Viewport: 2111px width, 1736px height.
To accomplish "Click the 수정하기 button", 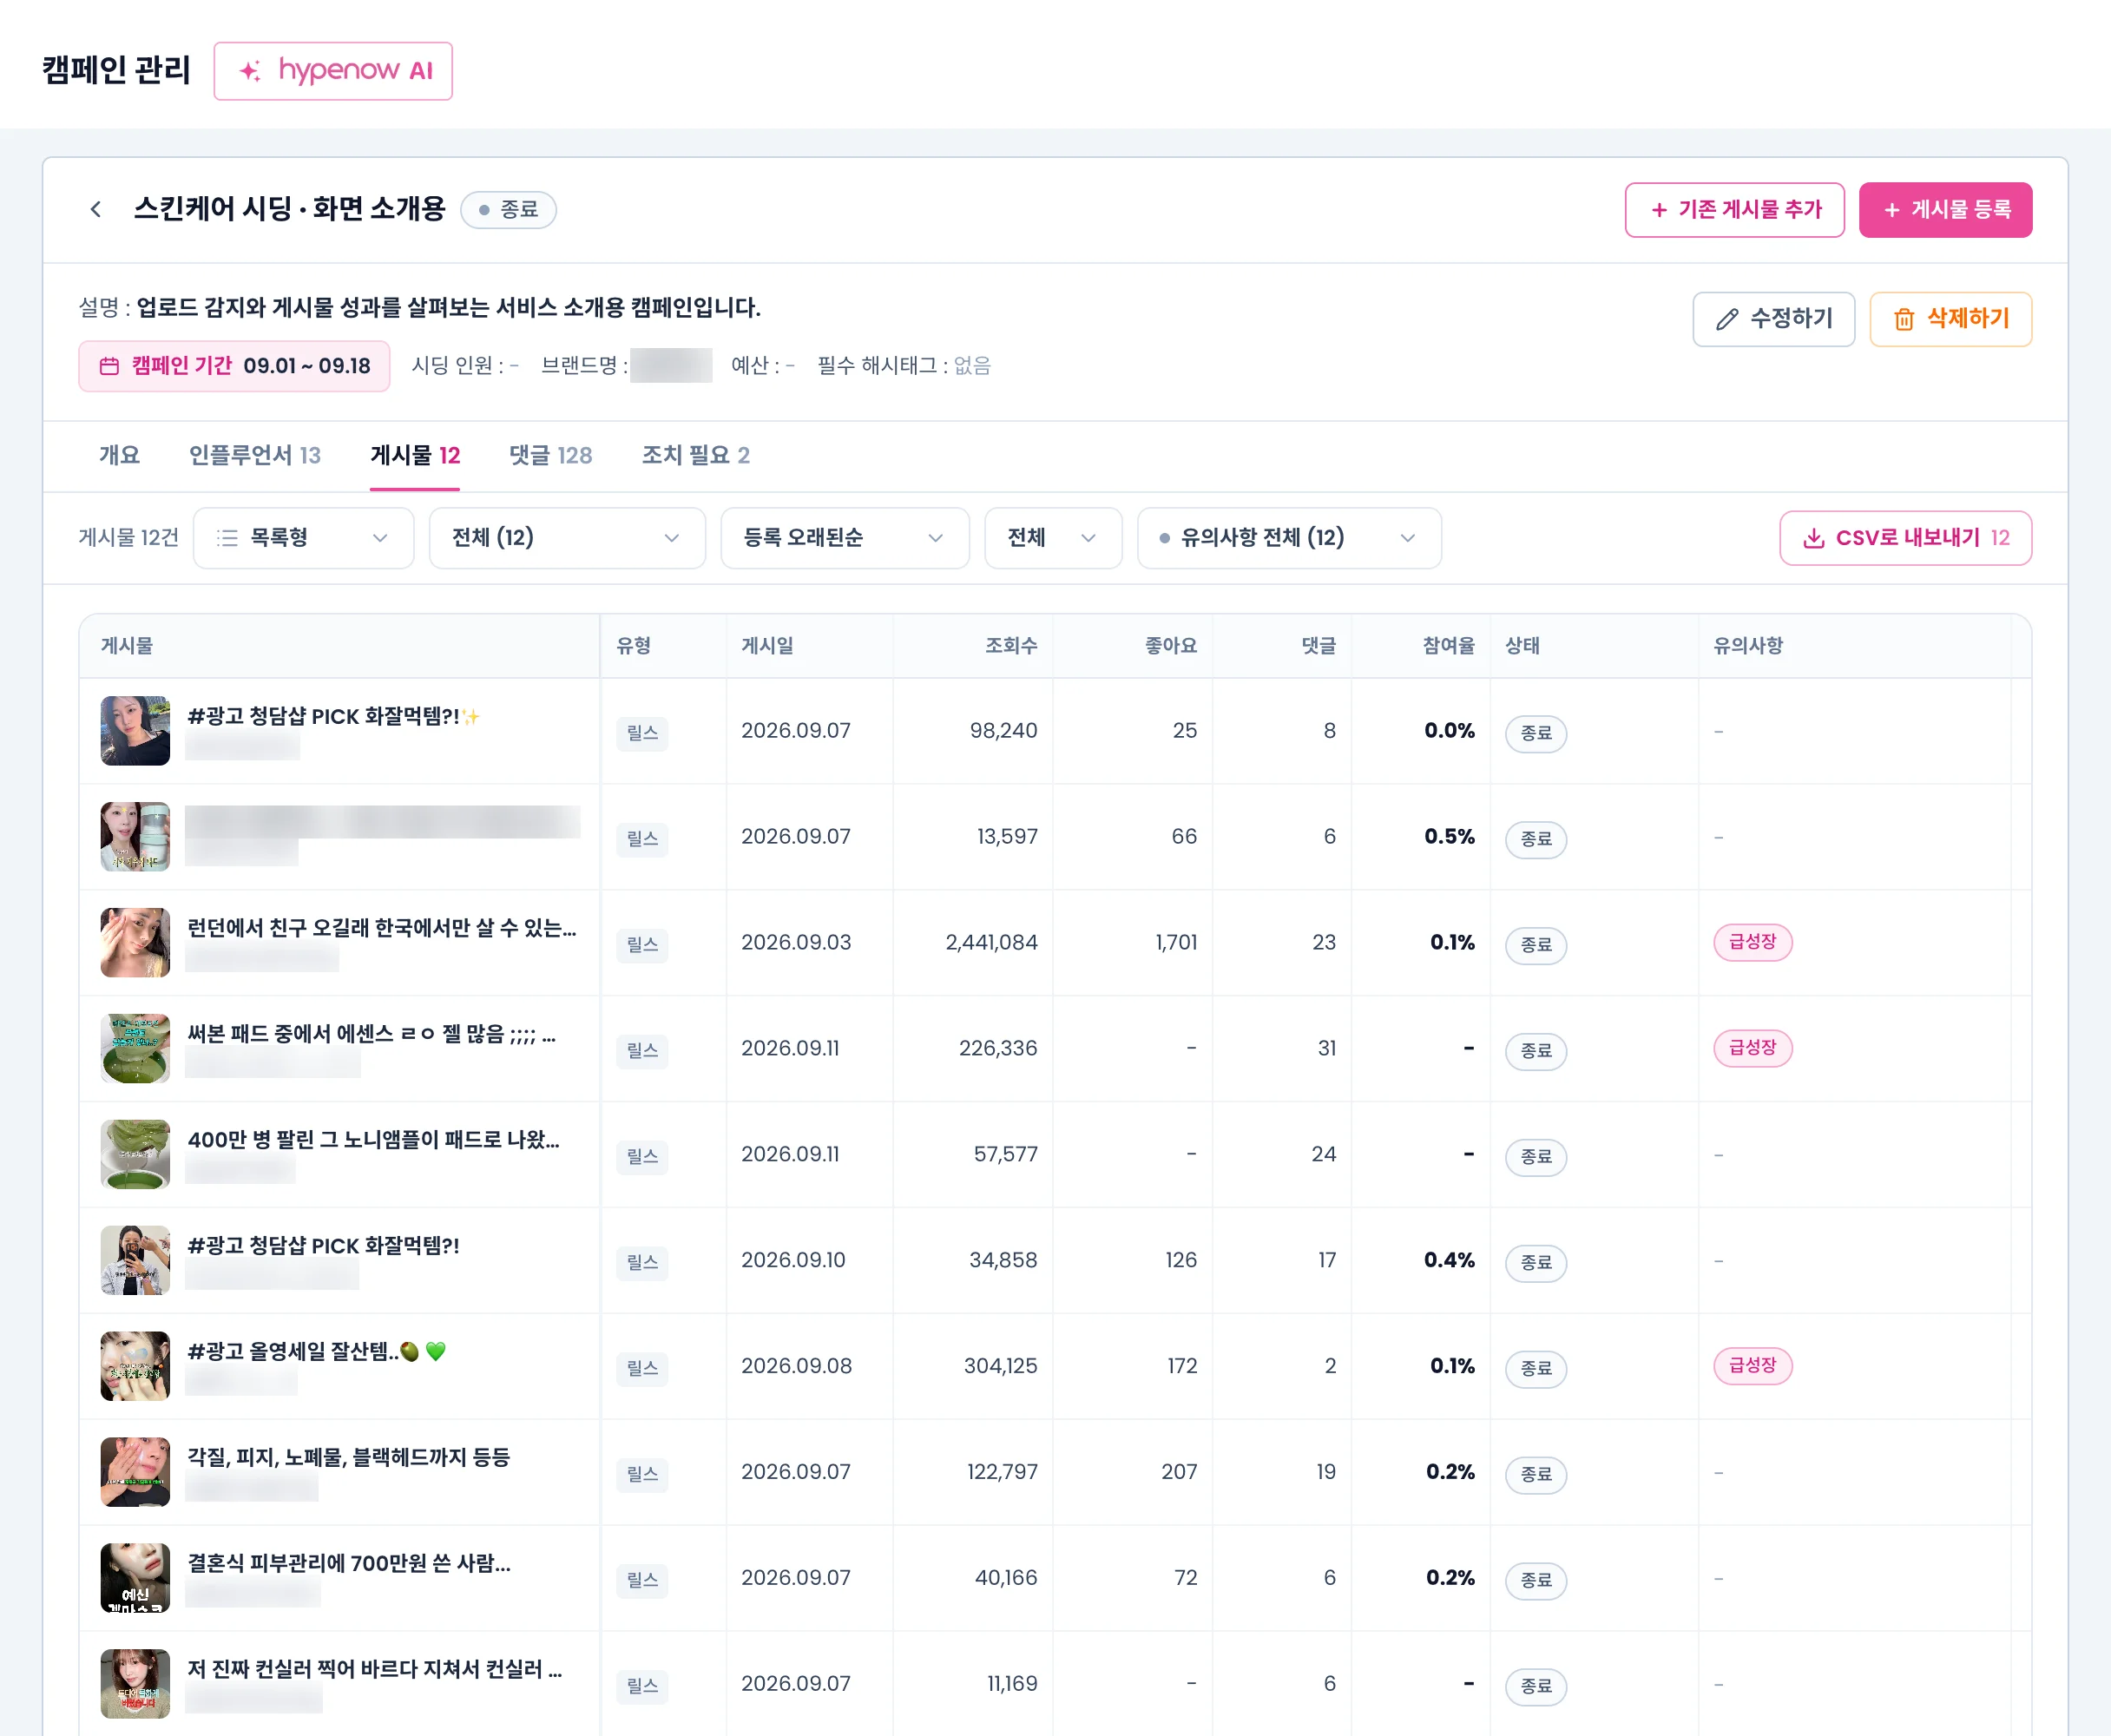I will click(1773, 319).
